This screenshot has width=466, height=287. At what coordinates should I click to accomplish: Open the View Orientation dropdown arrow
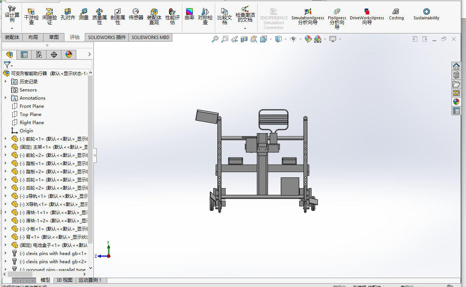tap(271, 39)
